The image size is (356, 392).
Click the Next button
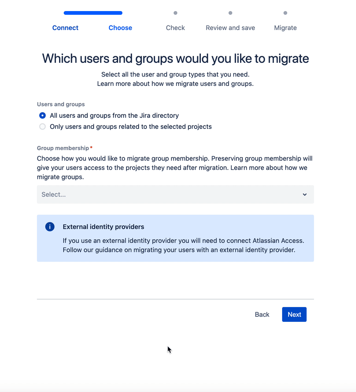[x=294, y=314]
